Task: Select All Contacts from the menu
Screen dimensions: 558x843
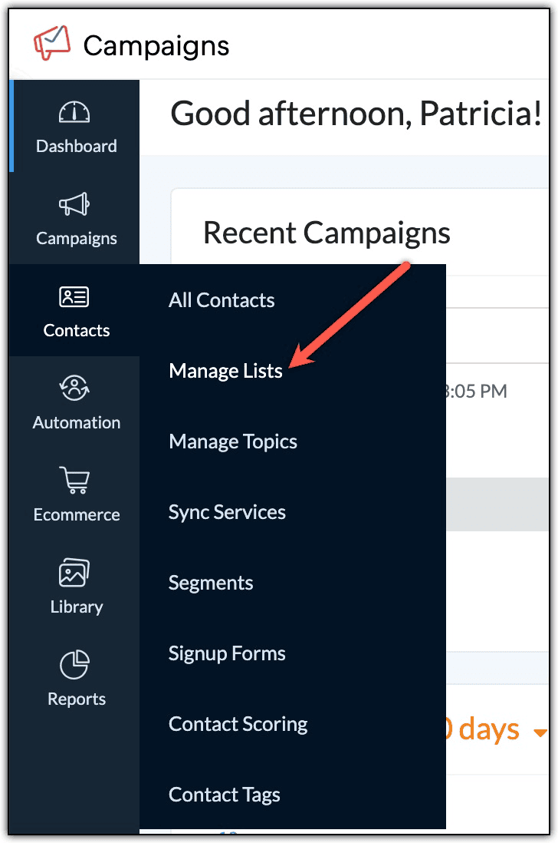Action: tap(221, 300)
